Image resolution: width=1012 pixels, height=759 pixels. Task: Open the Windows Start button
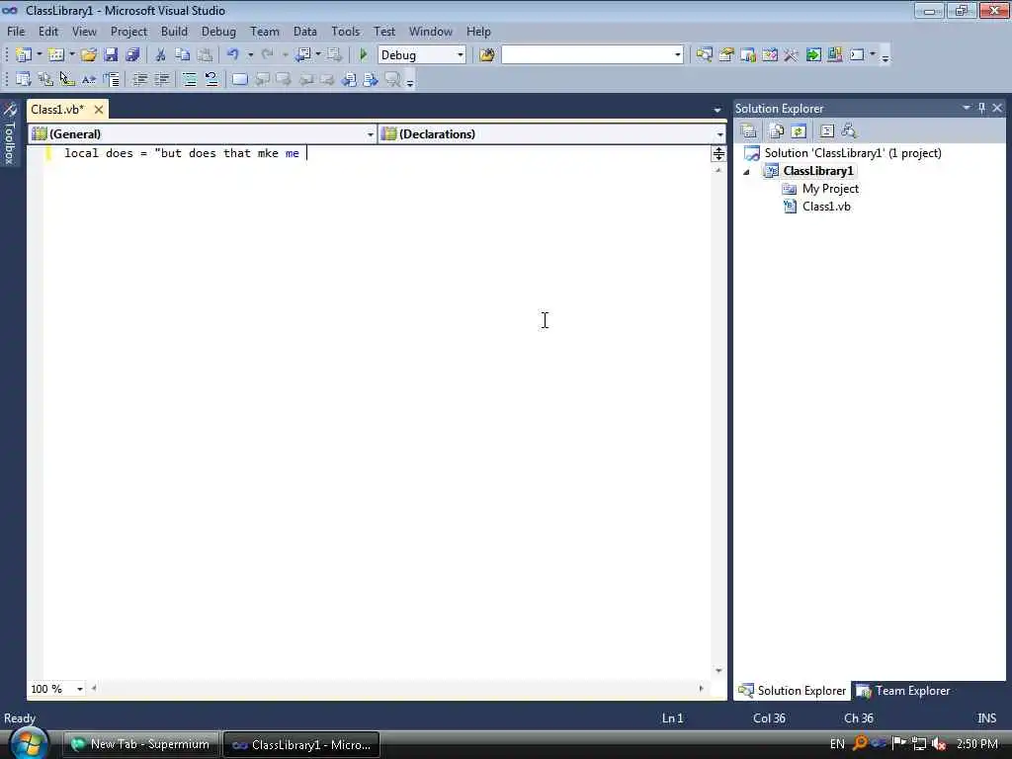coord(29,743)
